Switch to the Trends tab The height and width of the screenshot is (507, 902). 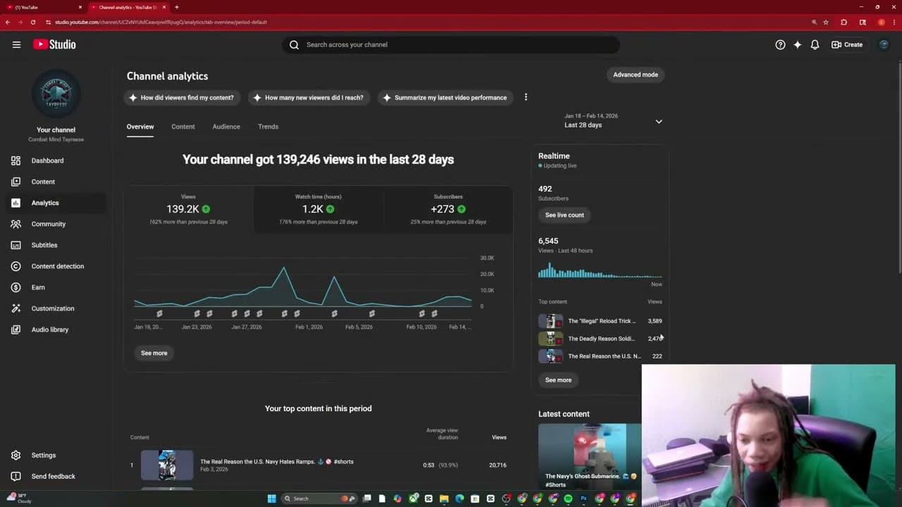point(268,127)
